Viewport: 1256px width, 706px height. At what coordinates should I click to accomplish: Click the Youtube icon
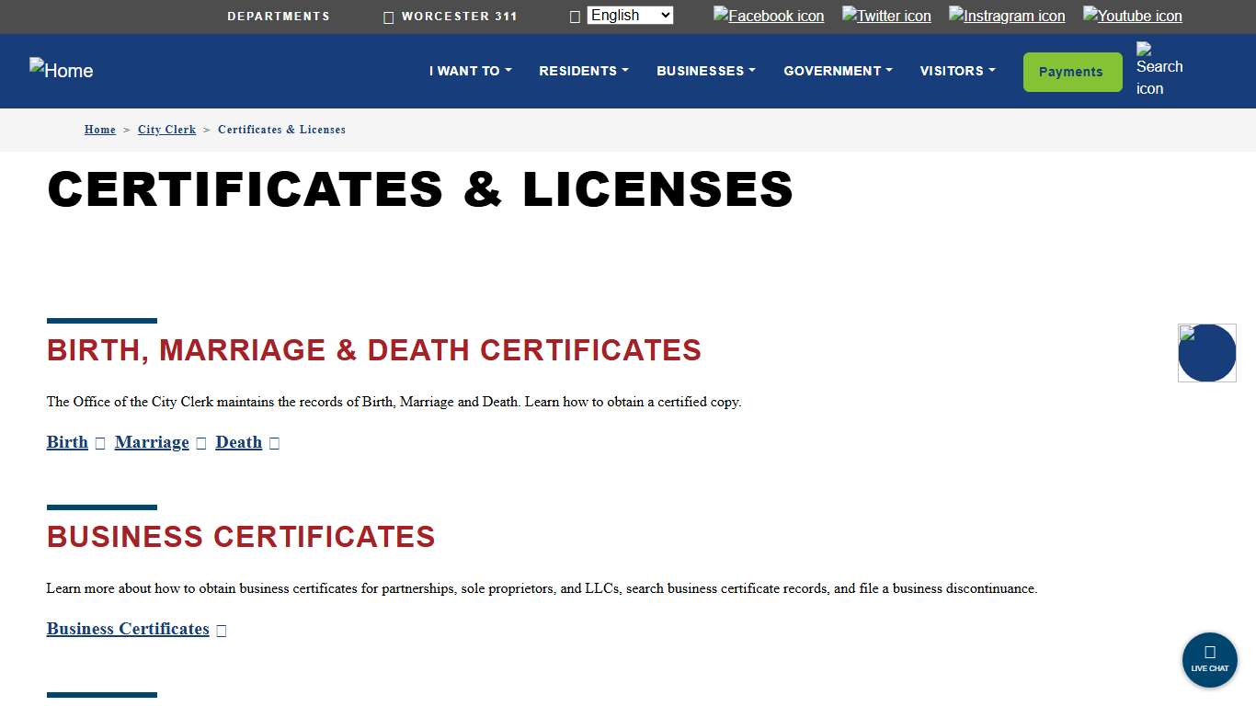tap(1132, 16)
